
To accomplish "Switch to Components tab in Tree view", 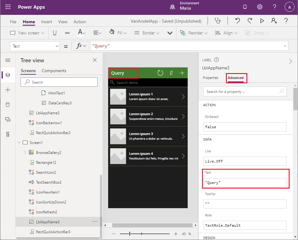I will [x=54, y=71].
